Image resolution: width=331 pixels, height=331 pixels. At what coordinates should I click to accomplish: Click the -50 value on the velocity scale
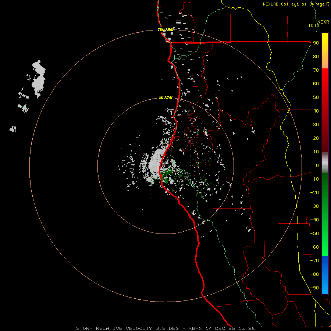tap(314, 234)
